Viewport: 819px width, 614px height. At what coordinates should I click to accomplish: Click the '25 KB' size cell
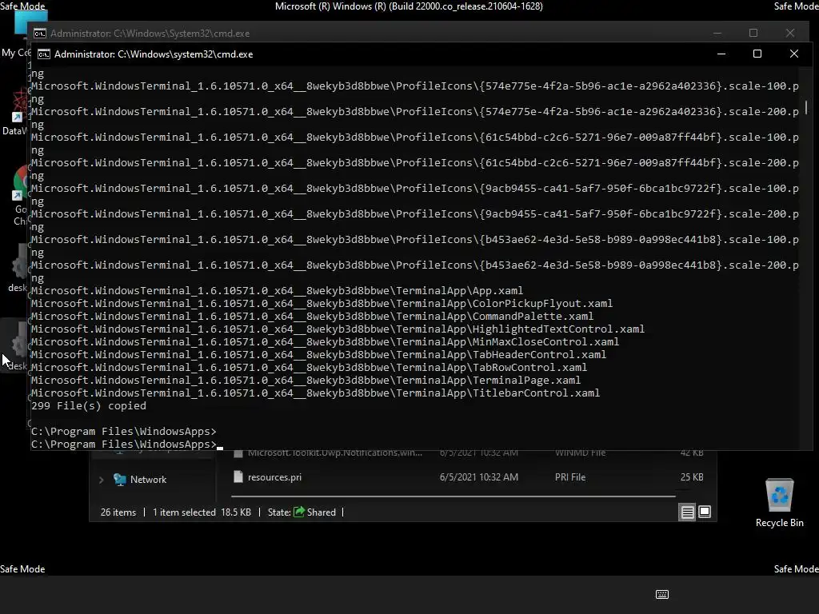coord(692,477)
